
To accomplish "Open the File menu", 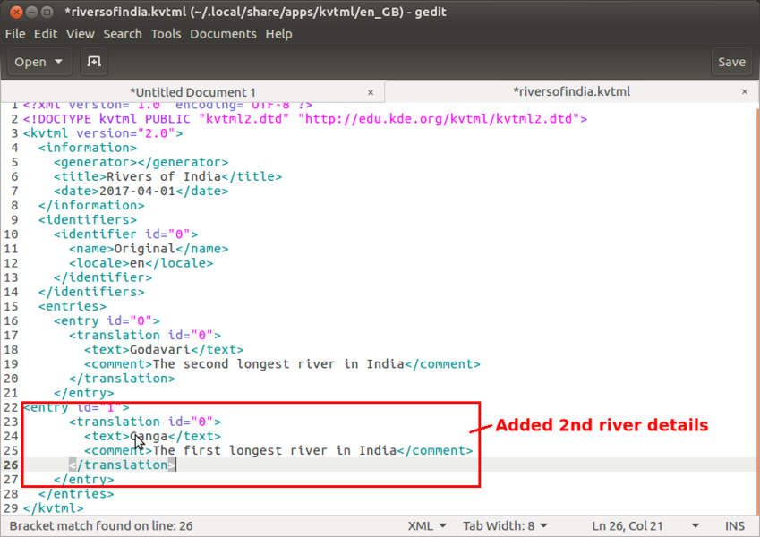I will click(15, 33).
